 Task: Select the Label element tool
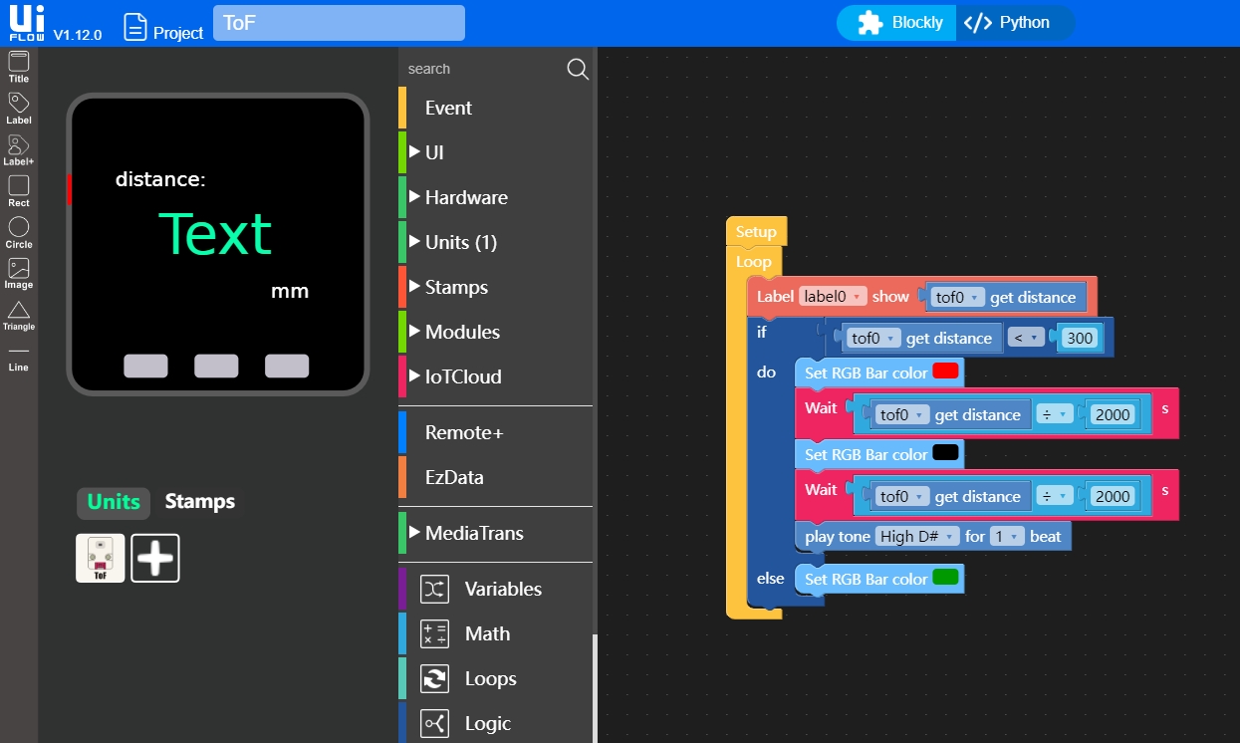(19, 107)
